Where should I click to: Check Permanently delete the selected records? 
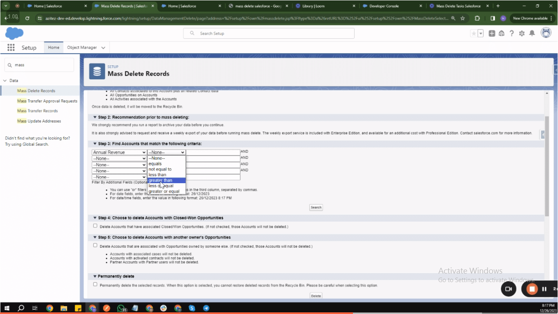click(x=95, y=284)
